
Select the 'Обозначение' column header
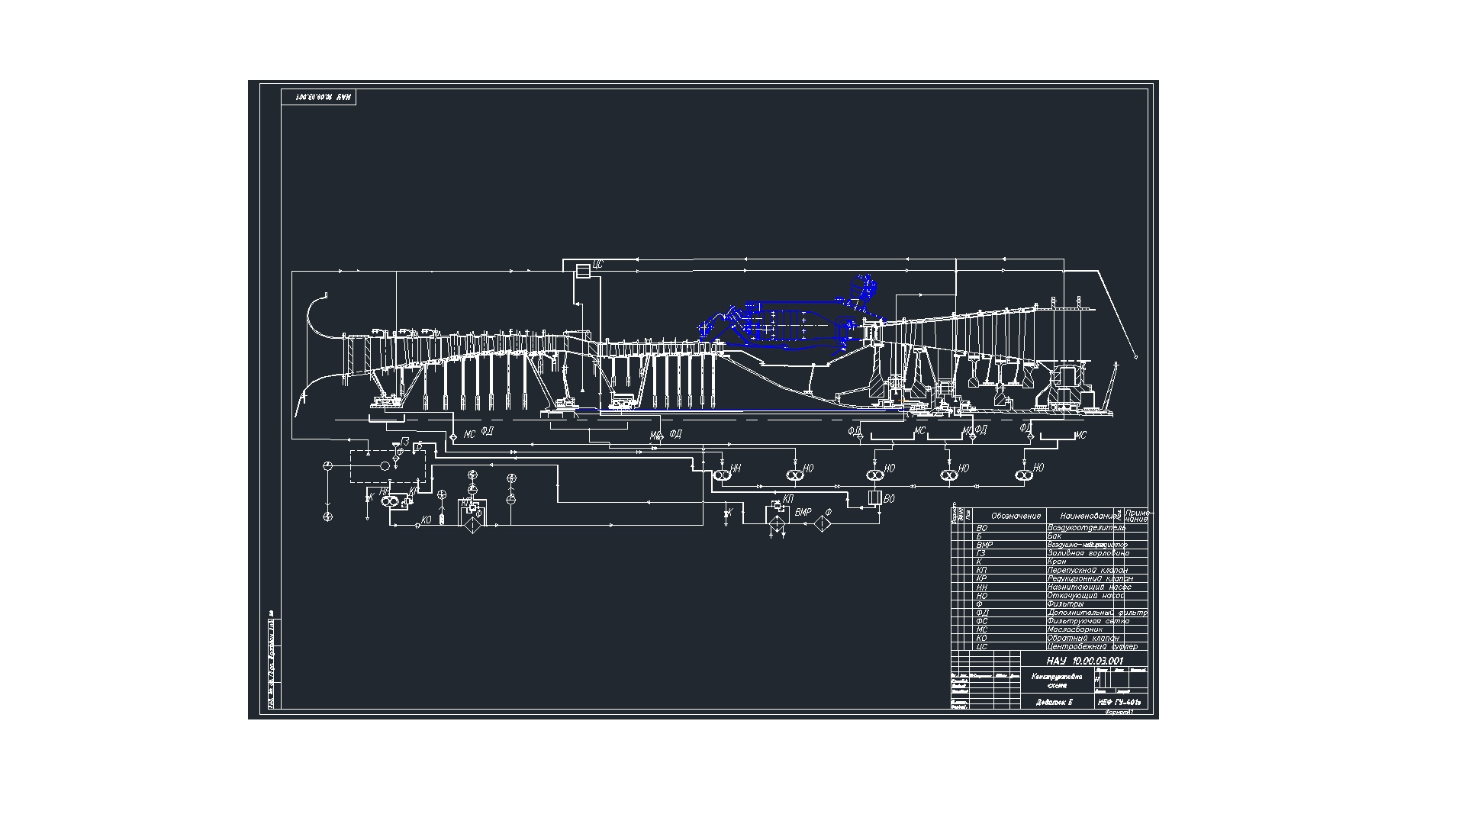pos(1016,517)
